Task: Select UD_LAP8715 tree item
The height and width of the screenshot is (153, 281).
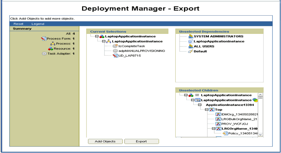Action: (x=129, y=55)
